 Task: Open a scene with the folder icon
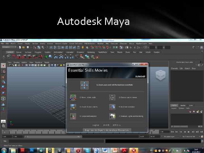24,48
